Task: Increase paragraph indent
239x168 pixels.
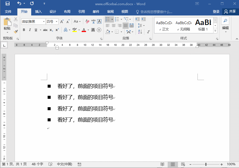Action: click(x=144, y=19)
